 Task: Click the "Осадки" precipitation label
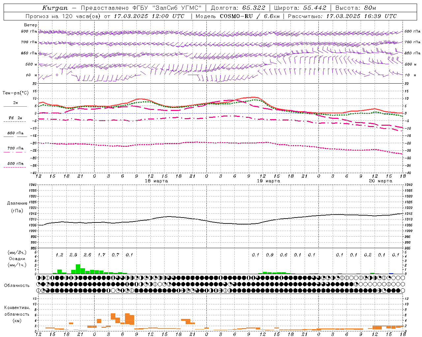click(x=17, y=259)
